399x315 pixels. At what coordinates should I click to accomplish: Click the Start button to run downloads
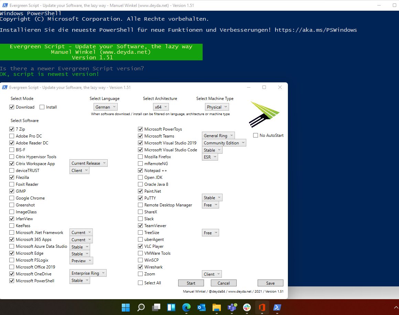(191, 283)
